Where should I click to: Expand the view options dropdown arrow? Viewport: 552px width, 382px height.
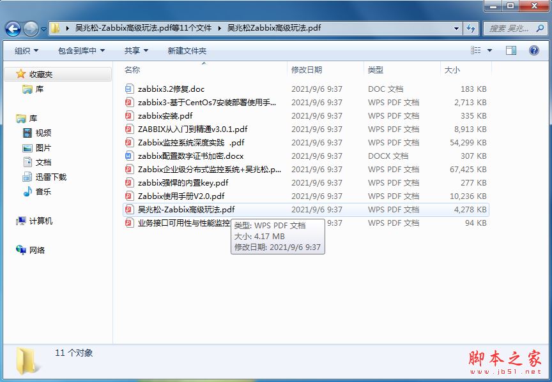(x=489, y=50)
